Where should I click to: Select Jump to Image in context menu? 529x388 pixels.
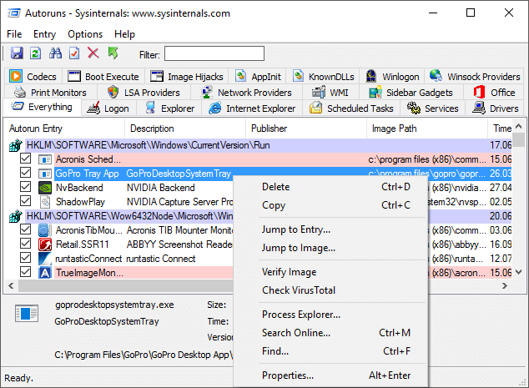click(298, 247)
